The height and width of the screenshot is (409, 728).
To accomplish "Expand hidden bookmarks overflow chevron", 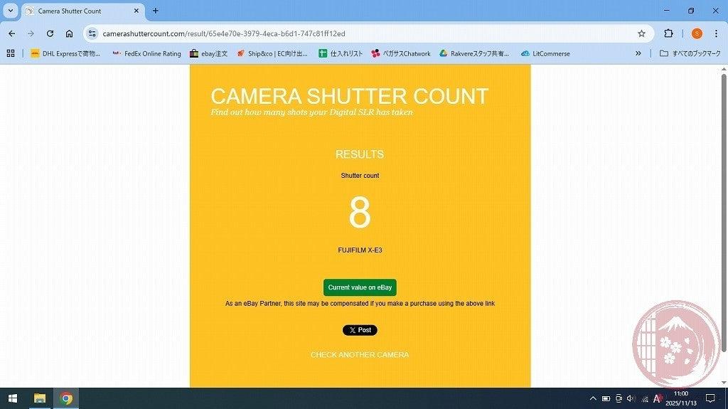I will point(638,53).
